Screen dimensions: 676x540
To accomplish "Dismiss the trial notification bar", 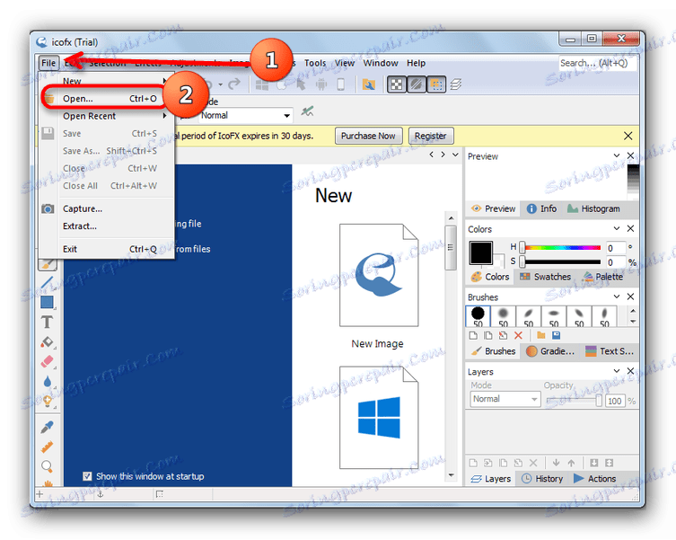I will [628, 136].
